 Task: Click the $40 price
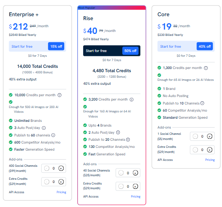[x=90, y=31]
